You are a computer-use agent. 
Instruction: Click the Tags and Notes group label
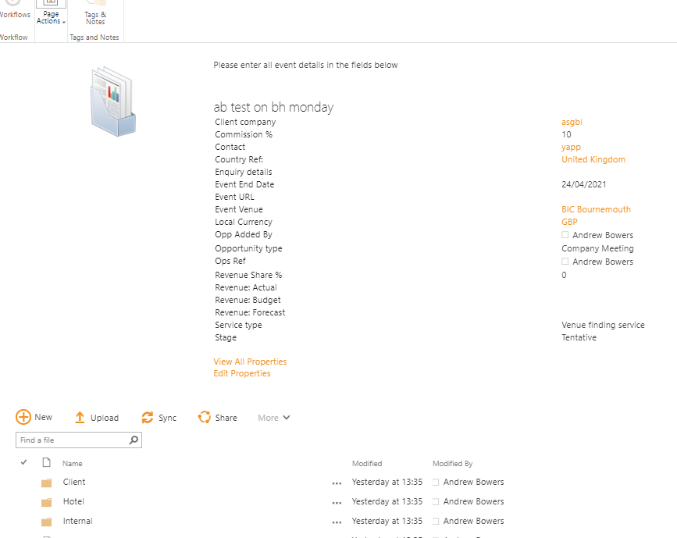pyautogui.click(x=94, y=37)
